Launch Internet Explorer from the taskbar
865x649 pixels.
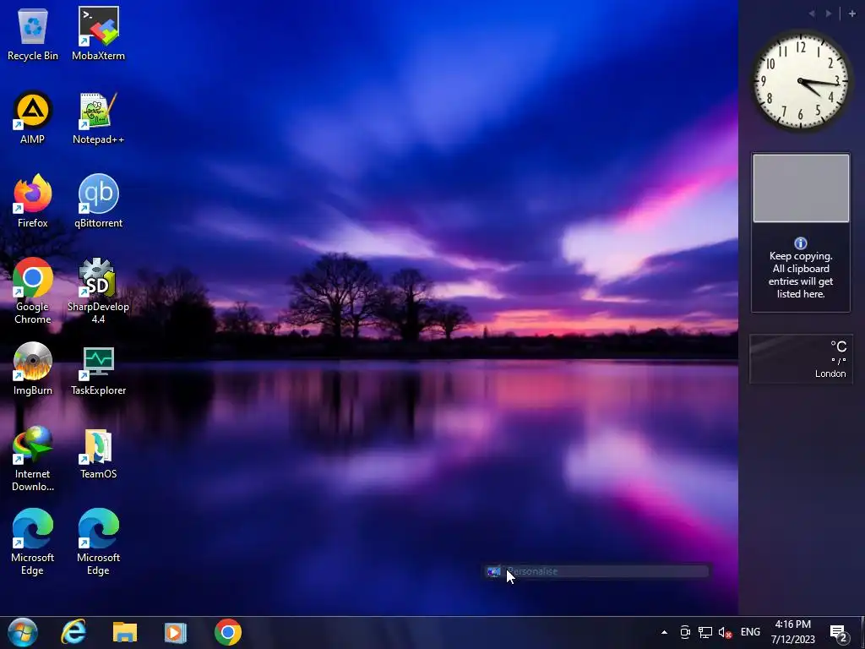click(x=73, y=632)
